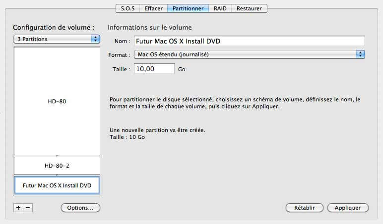Click divider handle between HD-80 and HD-80-2
Viewport: 383px width, 224px height.
point(57,156)
